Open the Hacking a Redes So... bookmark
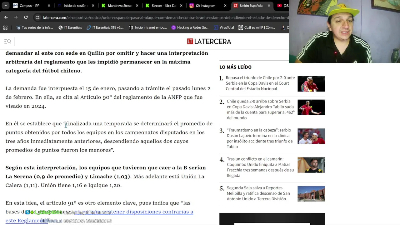This screenshot has width=400, height=225. tap(190, 27)
